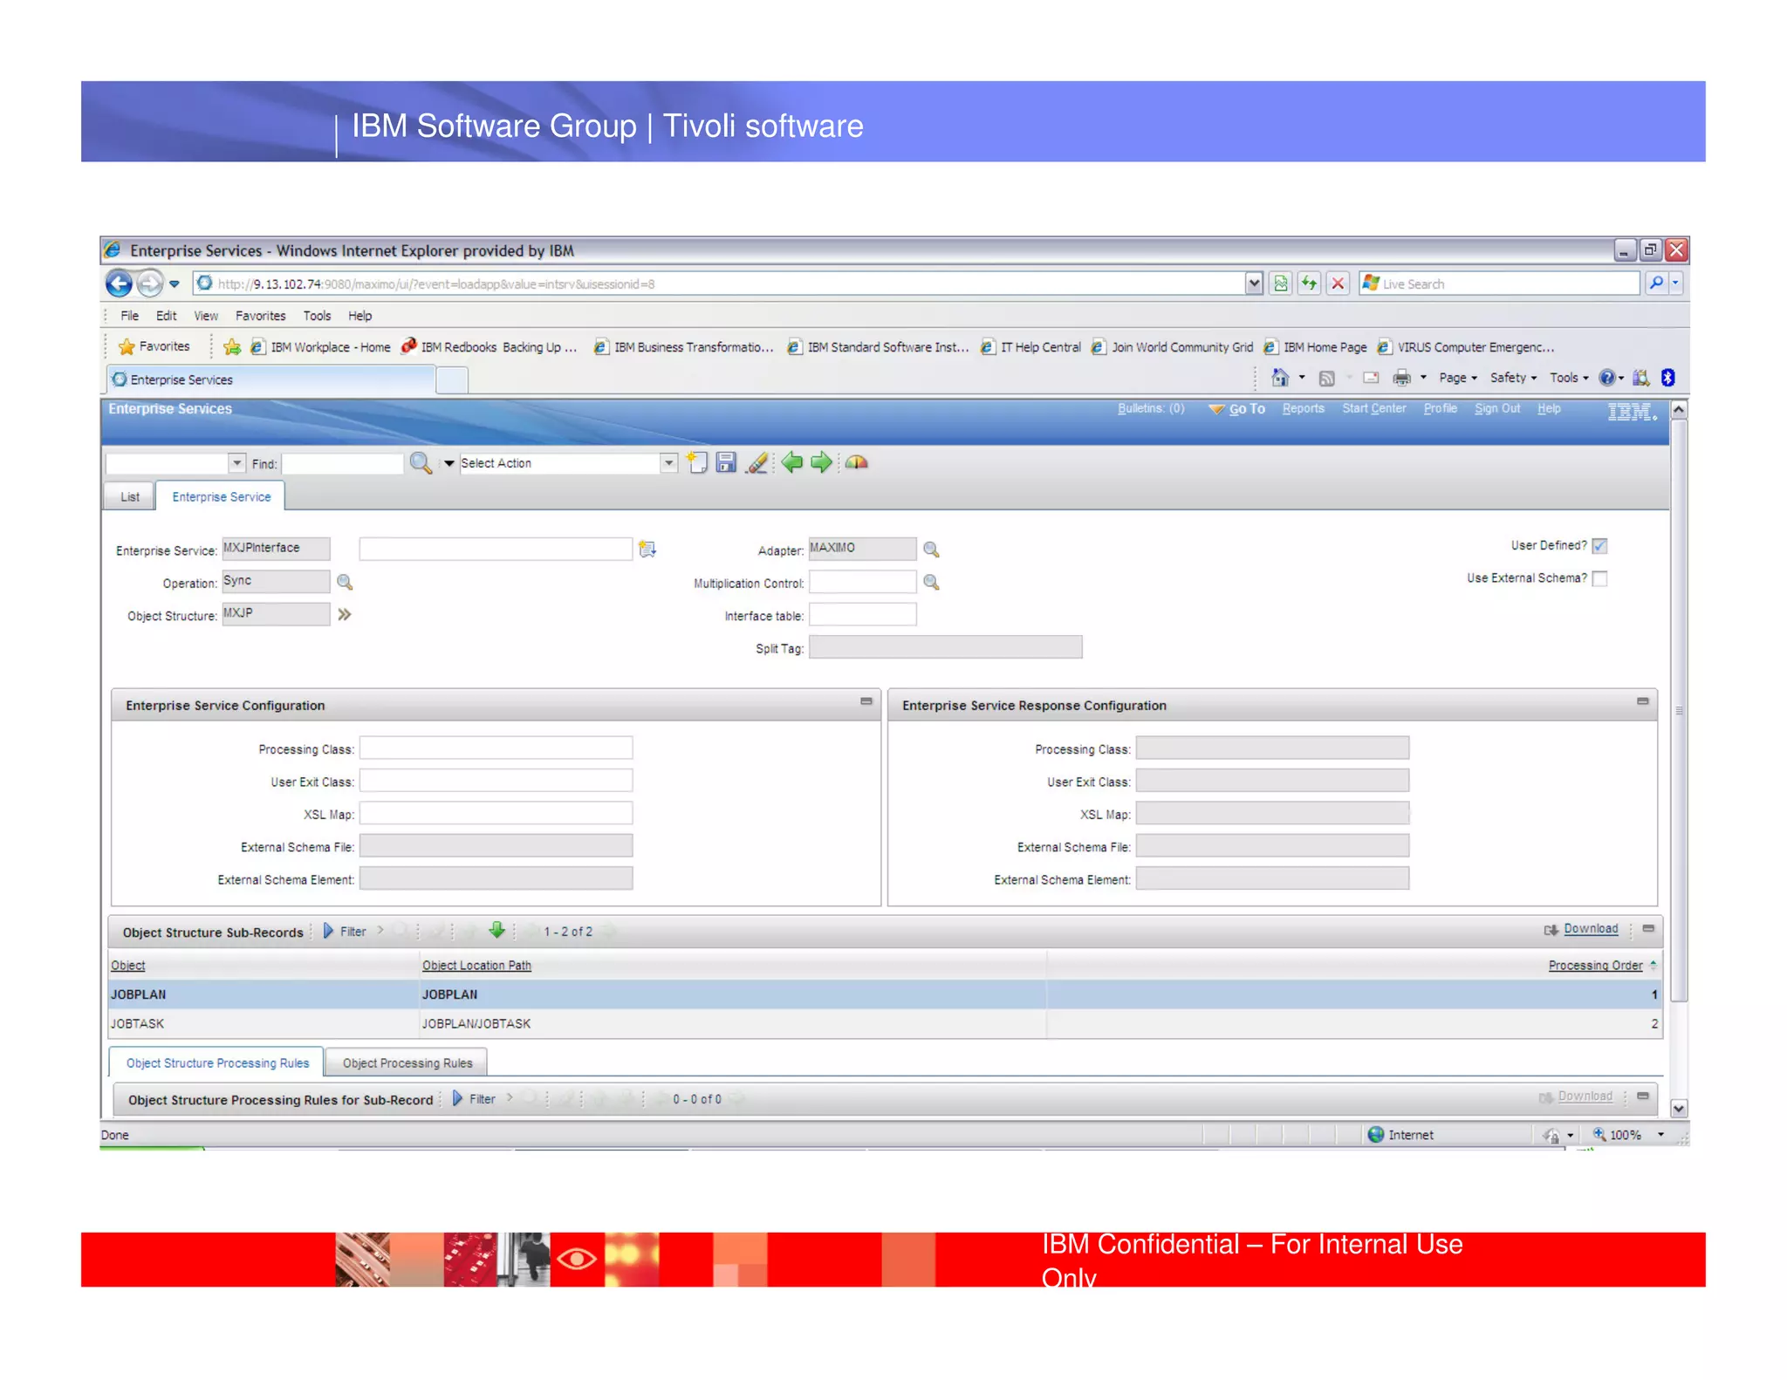The image size is (1787, 1380).
Task: Toggle the Use External Schema checkbox
Action: pyautogui.click(x=1599, y=578)
